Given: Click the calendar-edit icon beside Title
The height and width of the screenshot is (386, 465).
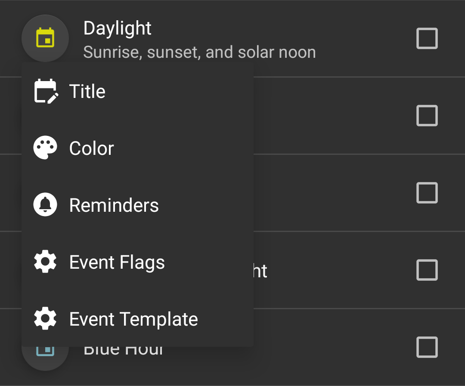Looking at the screenshot, I should (45, 91).
